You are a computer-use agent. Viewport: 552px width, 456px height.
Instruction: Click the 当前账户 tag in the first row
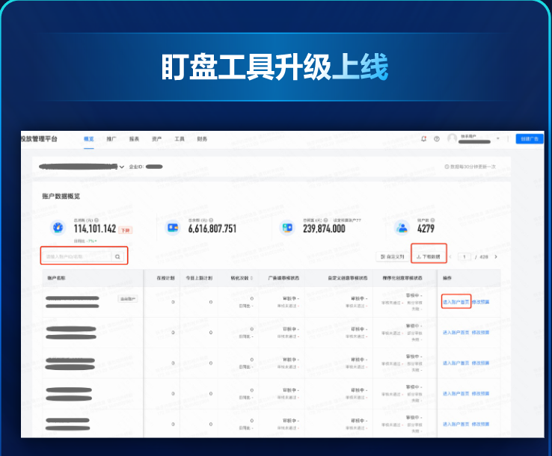coord(127,299)
